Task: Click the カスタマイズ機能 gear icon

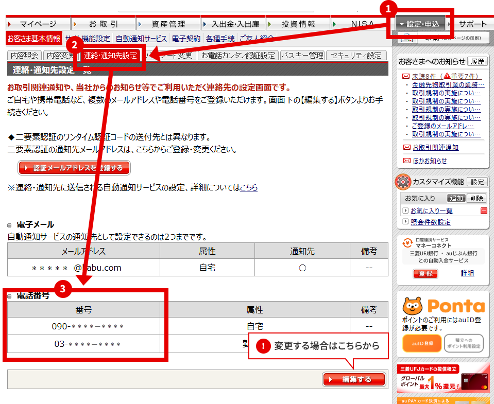Action: tap(403, 182)
